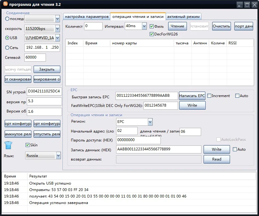
Task: Click the IP address field 192.168.1.250
Action: pyautogui.click(x=42, y=47)
